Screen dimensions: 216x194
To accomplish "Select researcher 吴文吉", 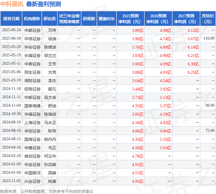I will pyautogui.click(x=50, y=97).
